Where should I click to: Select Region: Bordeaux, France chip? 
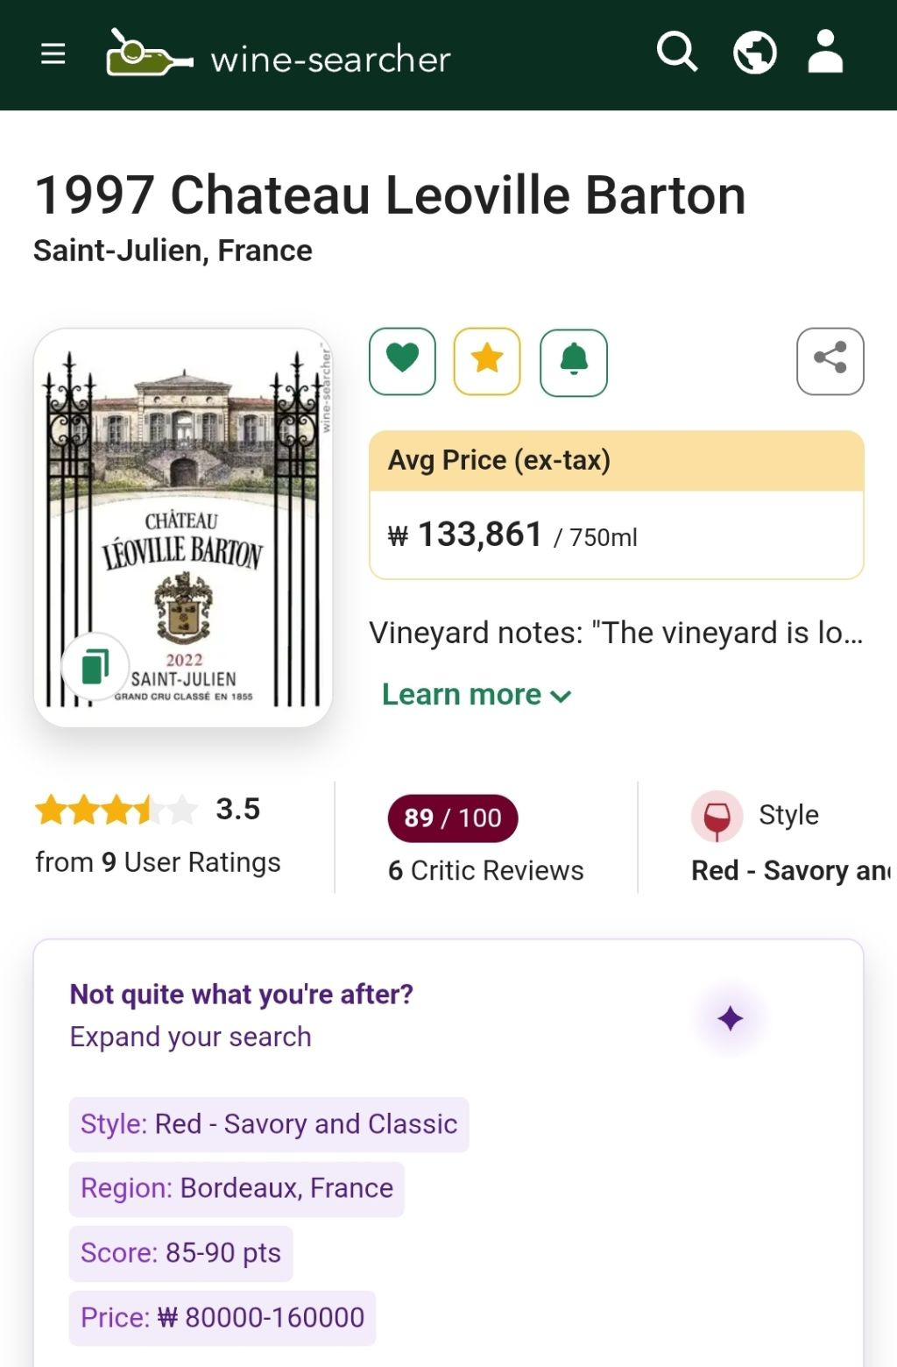click(x=237, y=1188)
